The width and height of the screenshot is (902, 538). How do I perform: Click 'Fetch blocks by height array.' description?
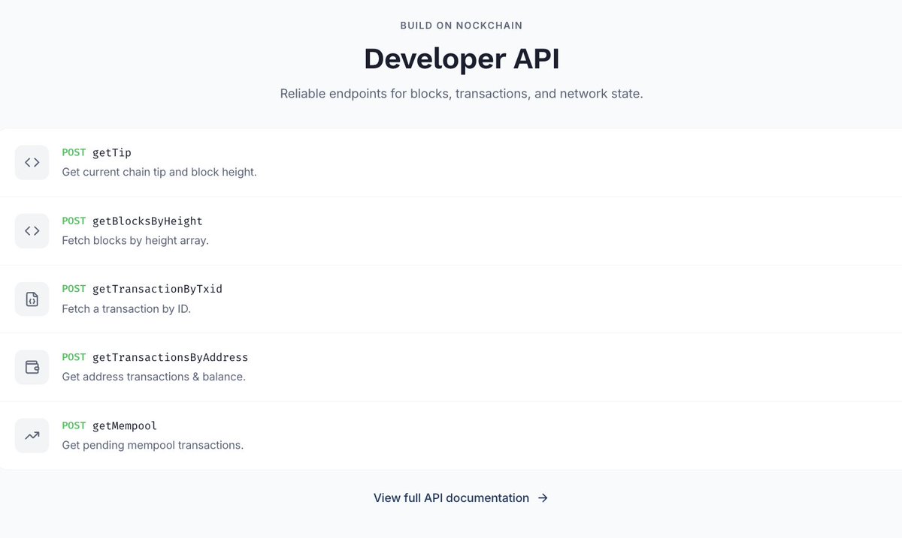(135, 240)
